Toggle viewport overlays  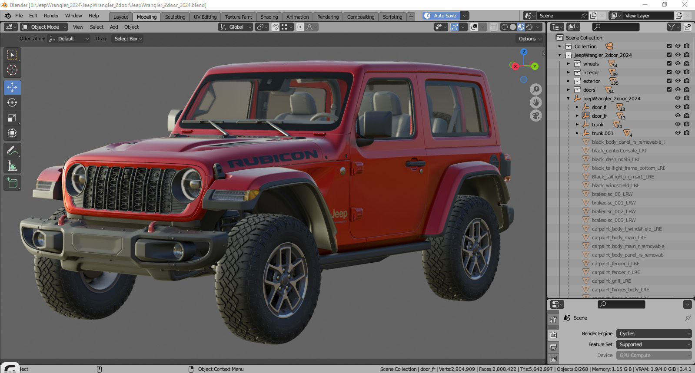[x=475, y=27]
